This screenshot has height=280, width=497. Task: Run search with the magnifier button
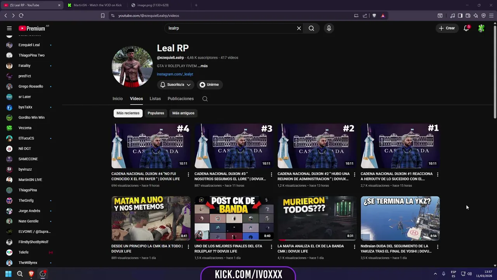click(311, 28)
